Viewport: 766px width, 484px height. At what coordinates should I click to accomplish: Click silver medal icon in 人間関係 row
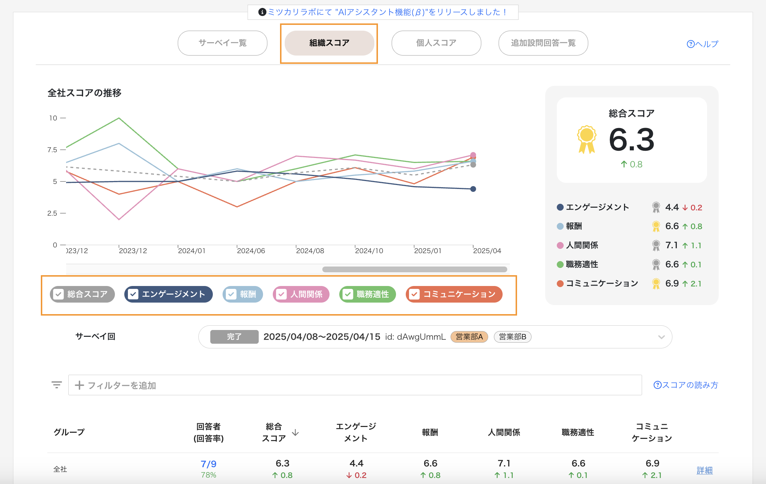656,246
